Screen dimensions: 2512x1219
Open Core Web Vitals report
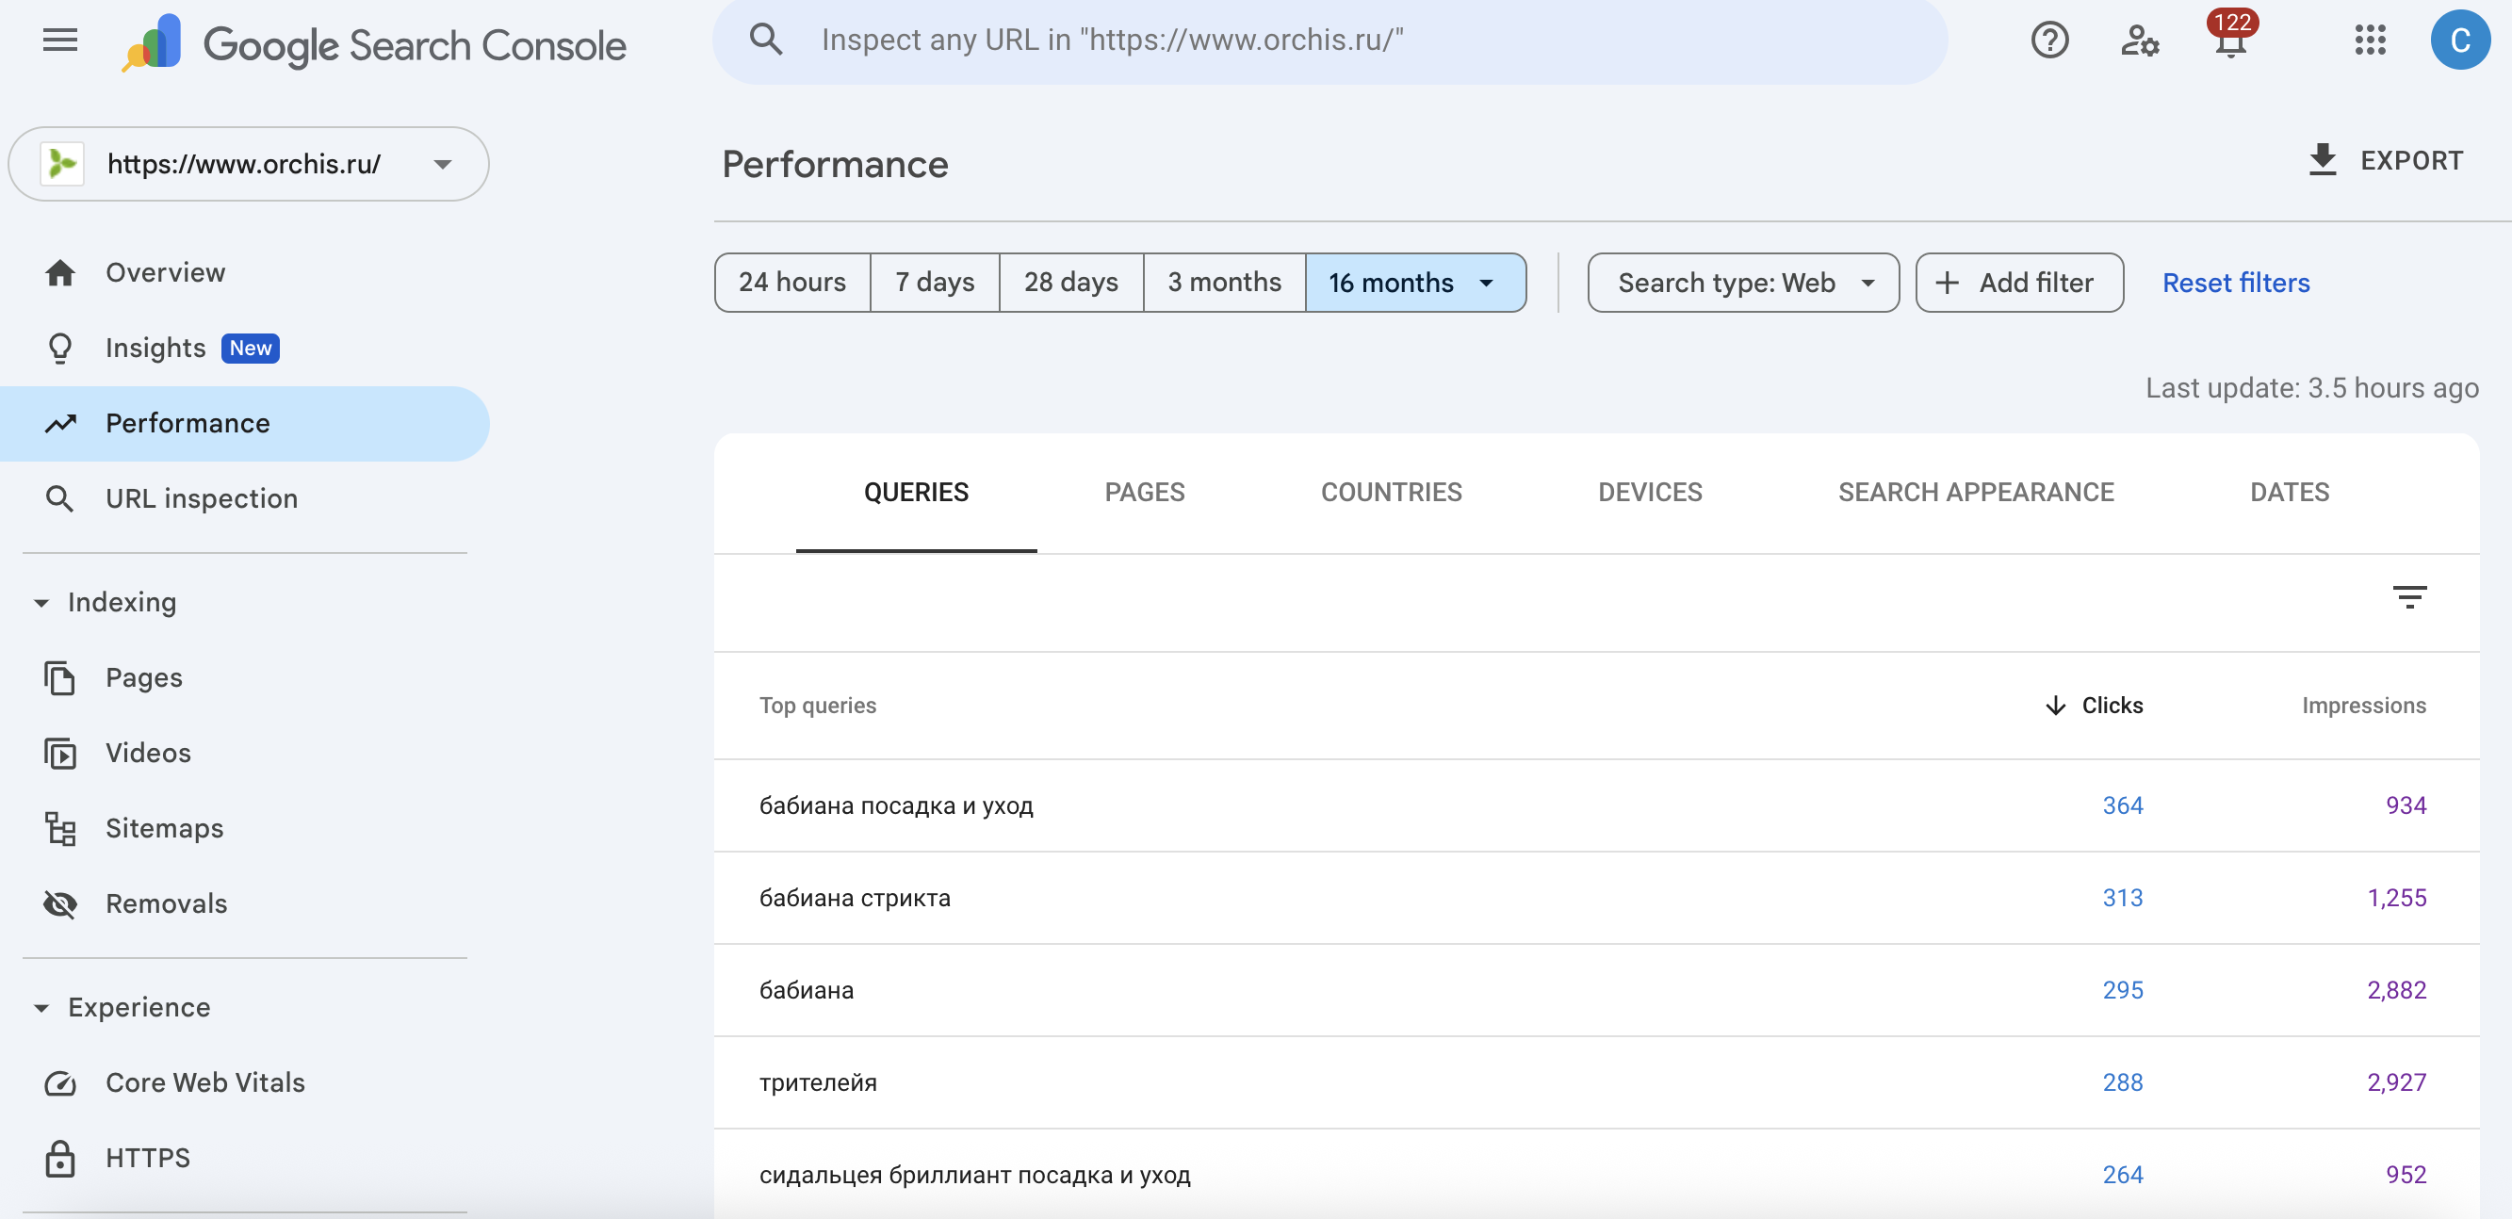204,1082
